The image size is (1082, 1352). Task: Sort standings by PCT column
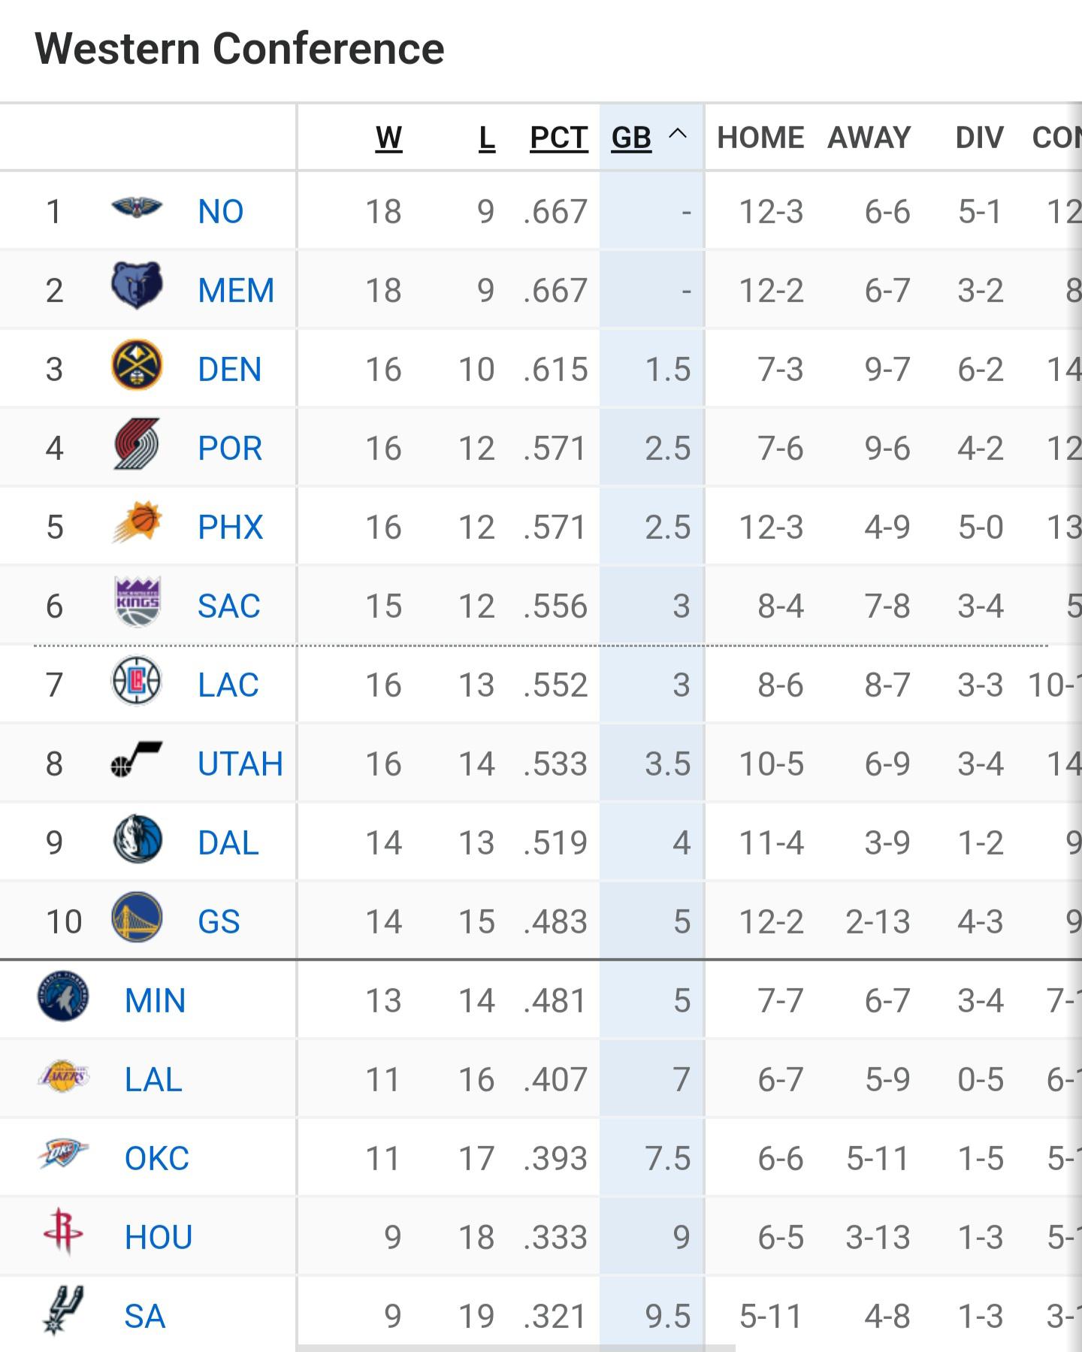(x=558, y=138)
